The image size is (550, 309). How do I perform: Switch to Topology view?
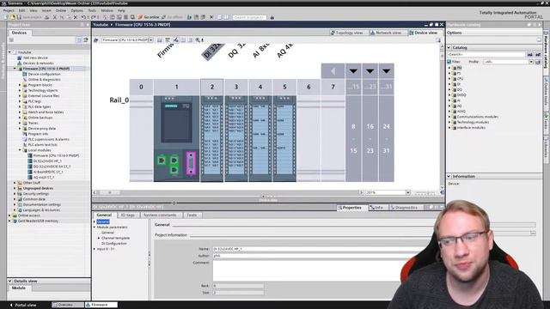click(346, 33)
